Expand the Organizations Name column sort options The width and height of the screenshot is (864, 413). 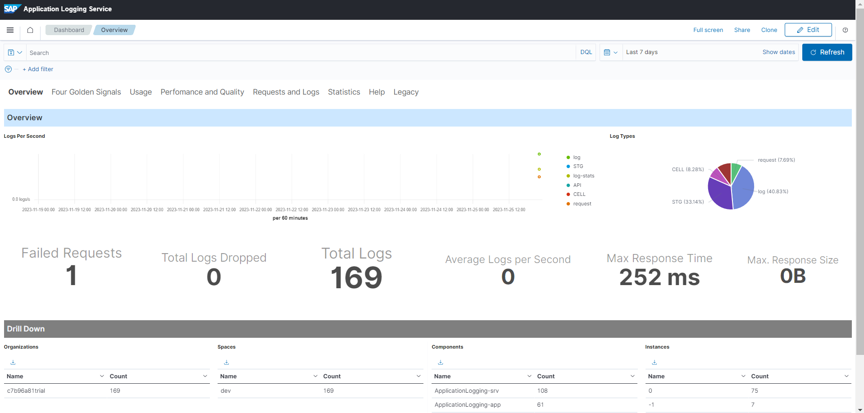click(102, 376)
